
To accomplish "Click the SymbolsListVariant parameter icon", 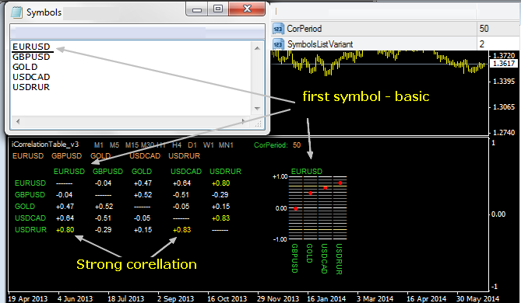I will click(x=278, y=44).
